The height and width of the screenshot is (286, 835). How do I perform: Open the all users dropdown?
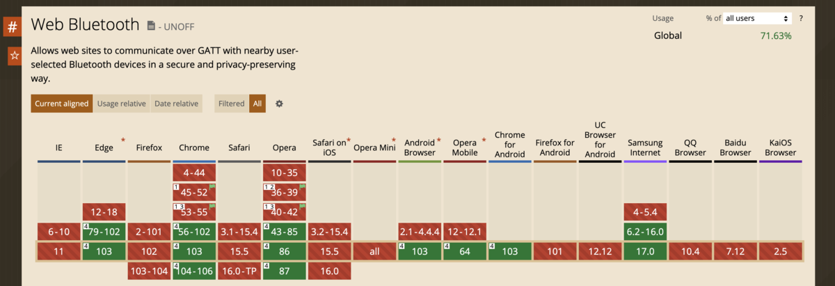tap(757, 18)
